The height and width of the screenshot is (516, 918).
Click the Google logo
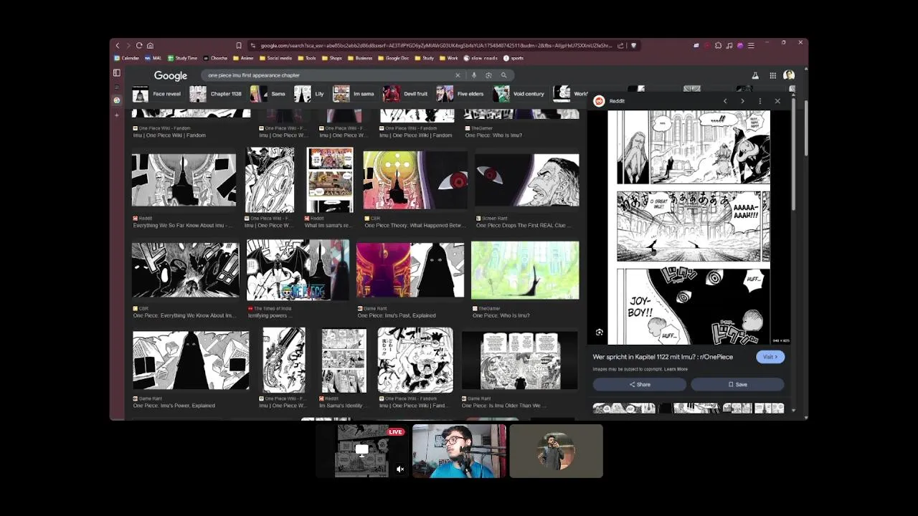[x=170, y=75]
